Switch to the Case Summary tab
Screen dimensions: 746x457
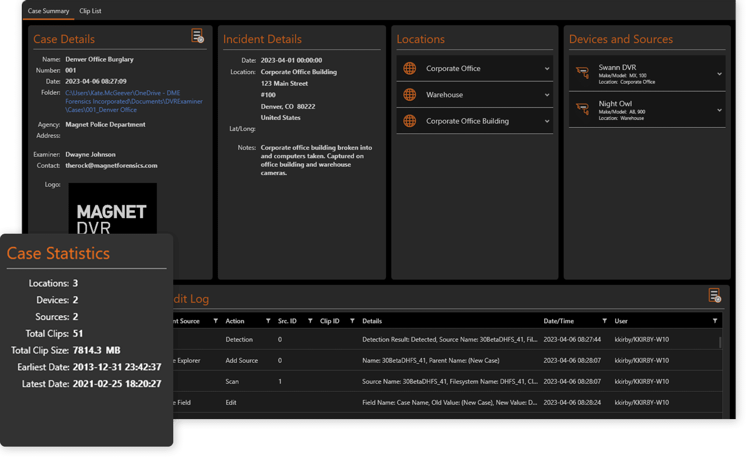coord(48,11)
